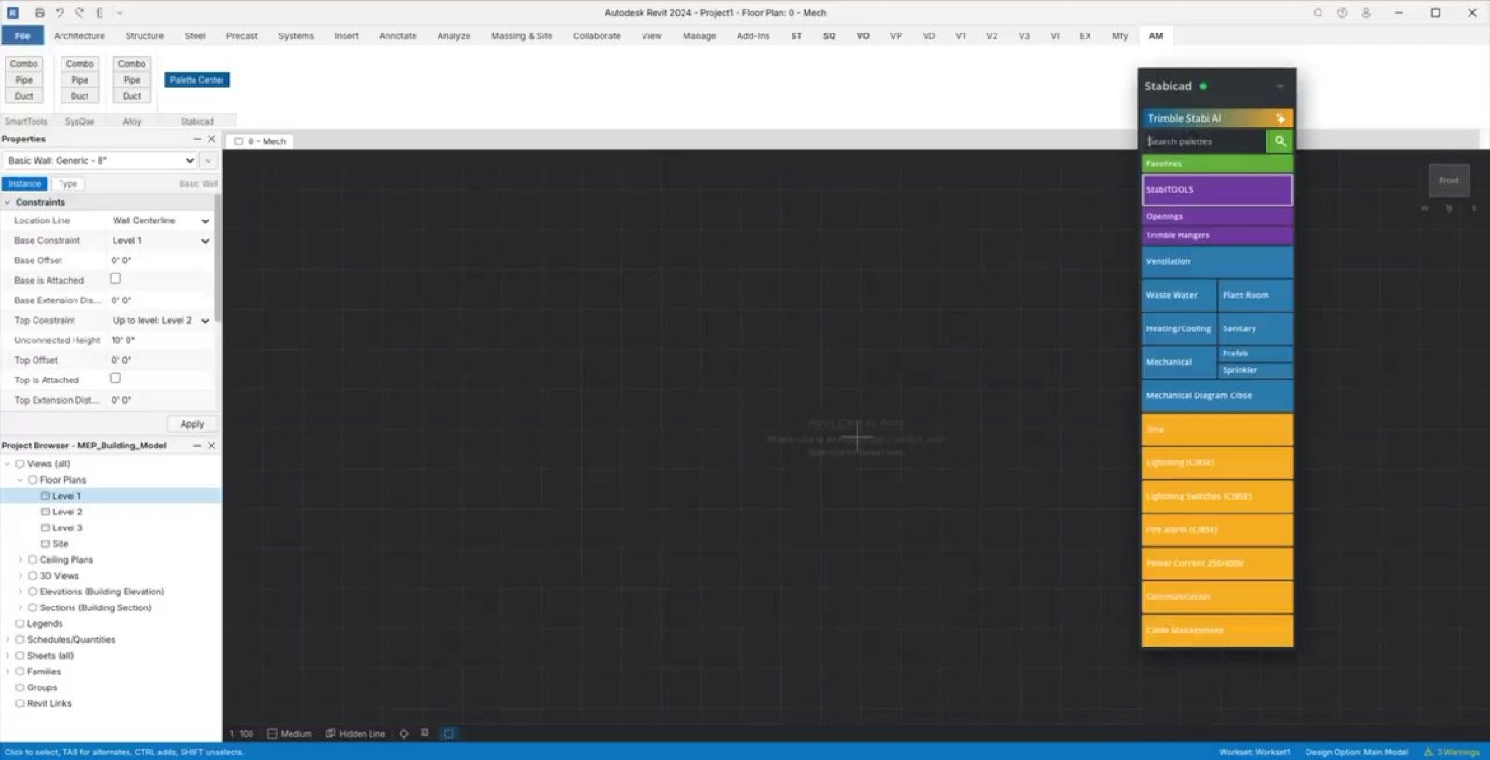Click the Search palettes input field
Image resolution: width=1490 pixels, height=760 pixels.
point(1205,141)
